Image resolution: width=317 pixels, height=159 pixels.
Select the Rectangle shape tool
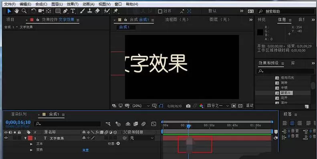[x=58, y=11]
